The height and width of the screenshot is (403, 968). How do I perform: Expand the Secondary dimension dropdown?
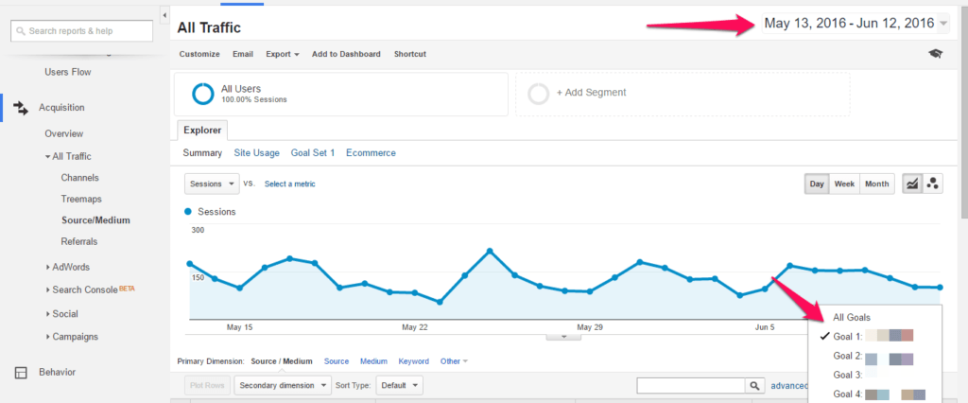click(x=283, y=386)
